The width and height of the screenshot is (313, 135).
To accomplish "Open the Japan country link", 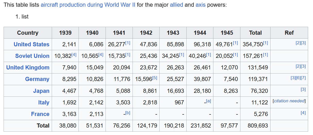I will (41, 91).
